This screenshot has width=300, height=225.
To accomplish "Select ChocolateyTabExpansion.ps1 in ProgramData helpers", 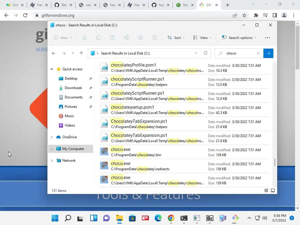I will [x=185, y=124].
